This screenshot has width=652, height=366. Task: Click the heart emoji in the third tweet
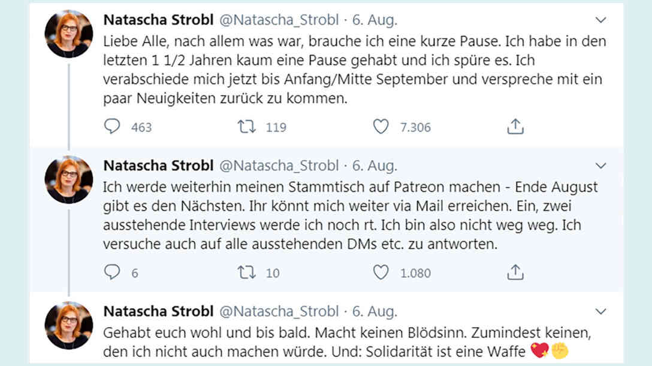coord(539,349)
